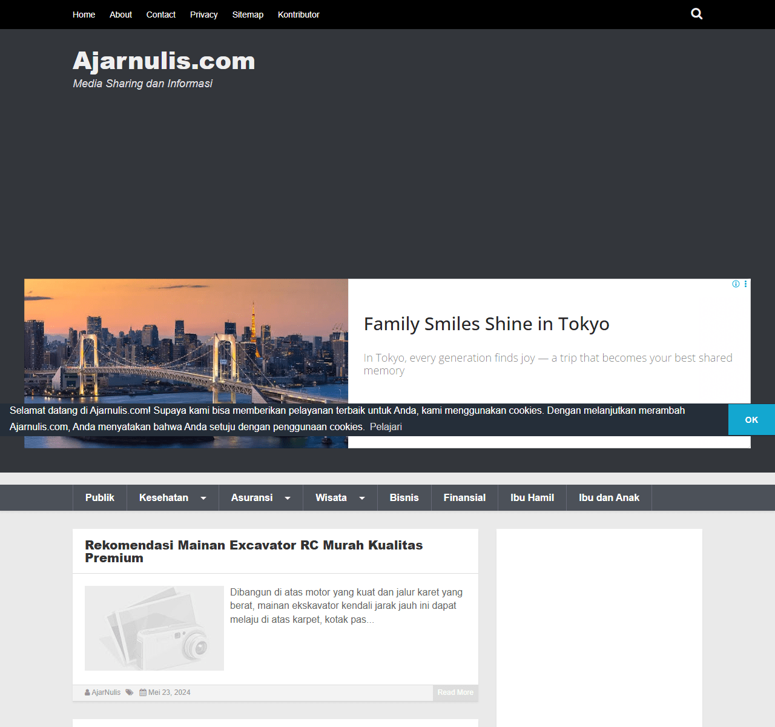This screenshot has height=727, width=775.
Task: Expand the Wisata dropdown arrow
Action: [362, 498]
